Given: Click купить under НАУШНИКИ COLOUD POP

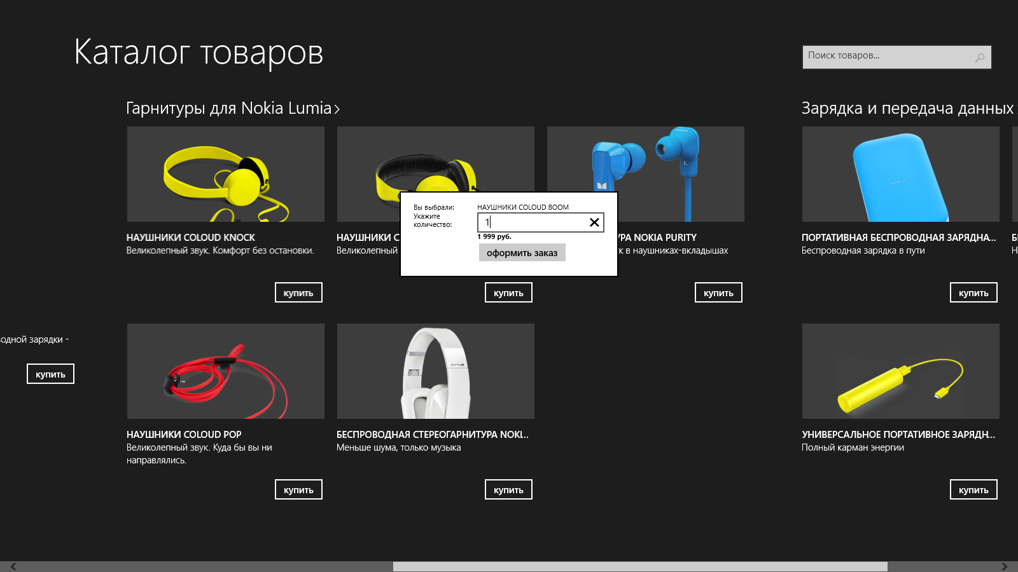Looking at the screenshot, I should click(298, 489).
